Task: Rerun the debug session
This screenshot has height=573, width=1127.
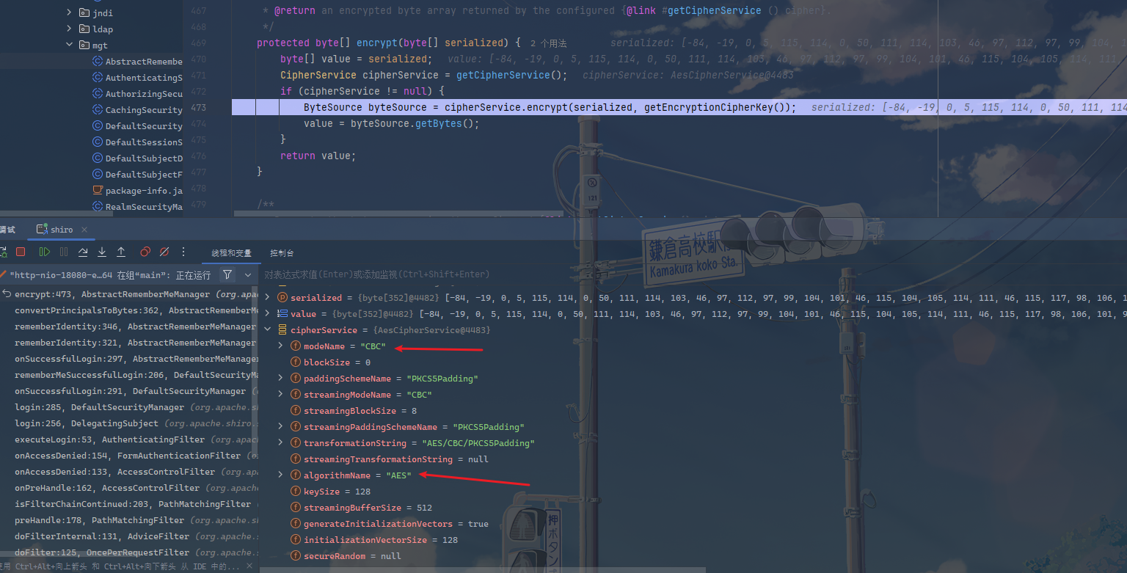Action: tap(3, 252)
